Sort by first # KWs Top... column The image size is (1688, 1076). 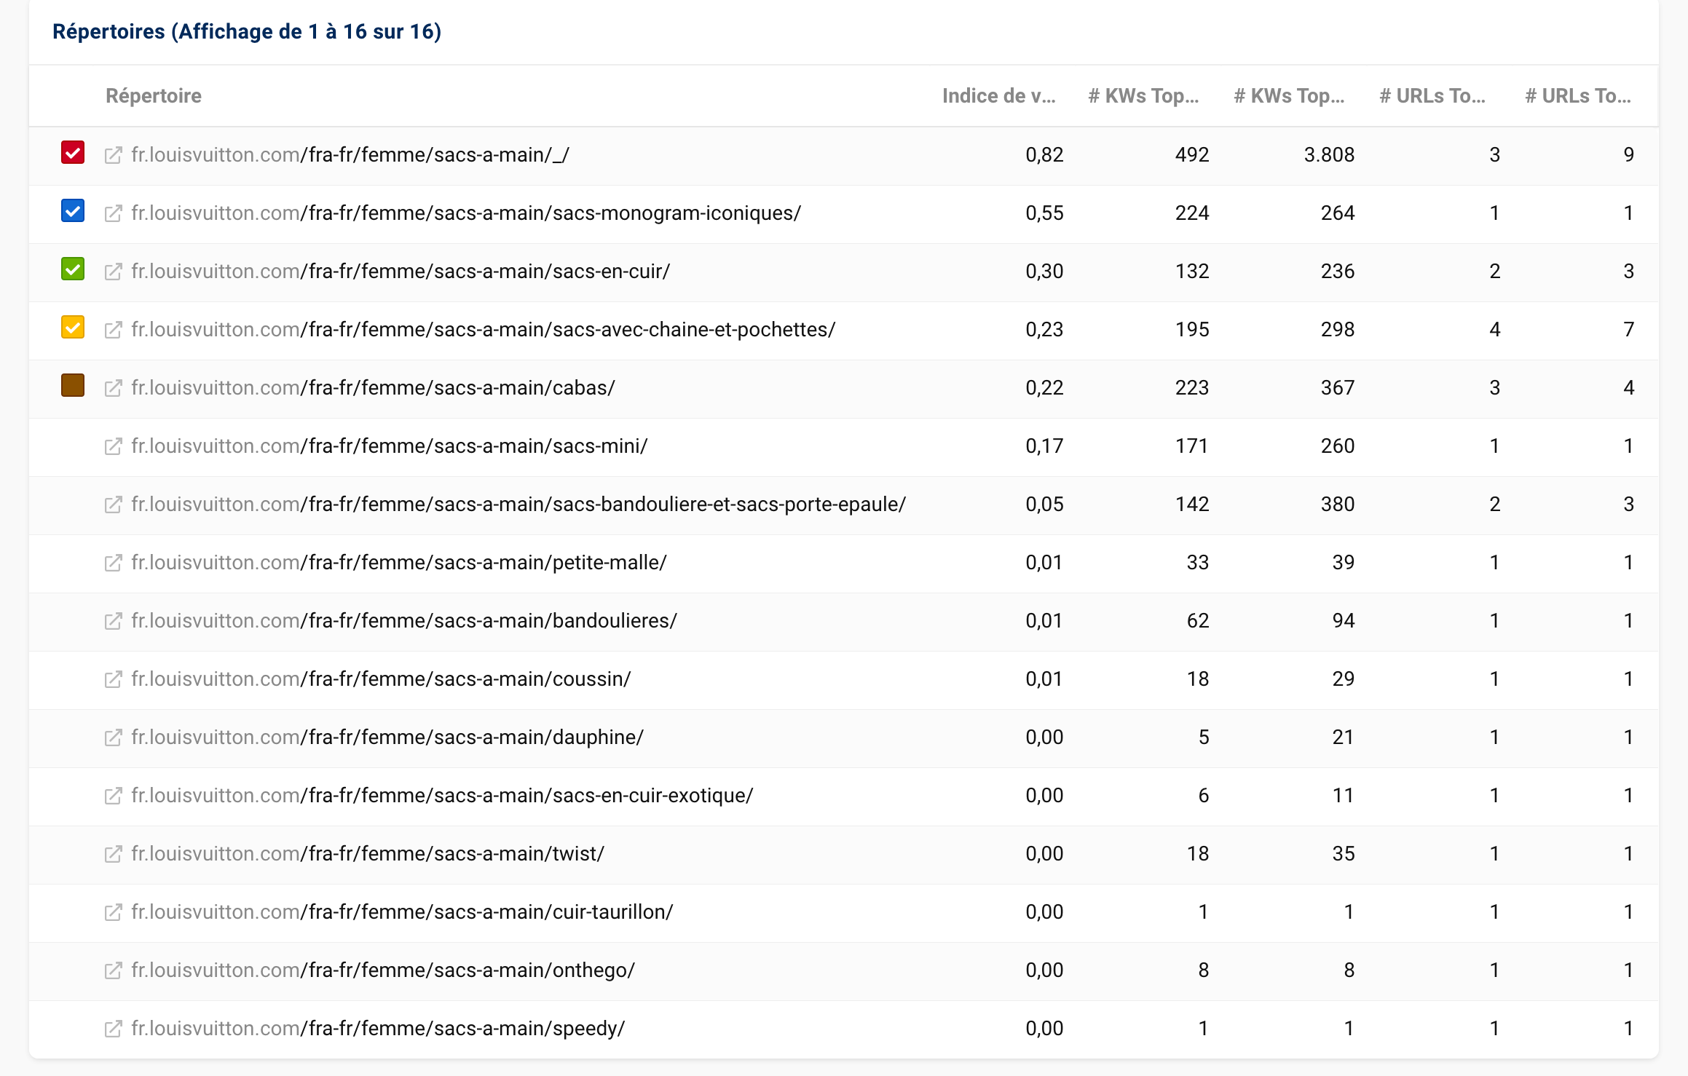coord(1143,96)
